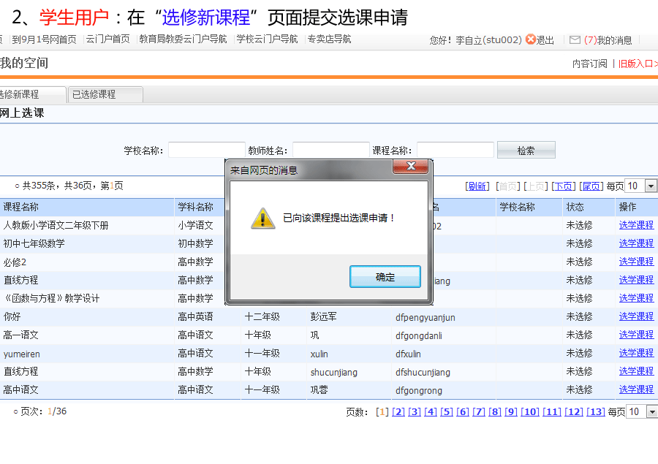Click 选学课程 for the 高中语文 course row
Image resolution: width=658 pixels, height=464 pixels.
point(636,389)
